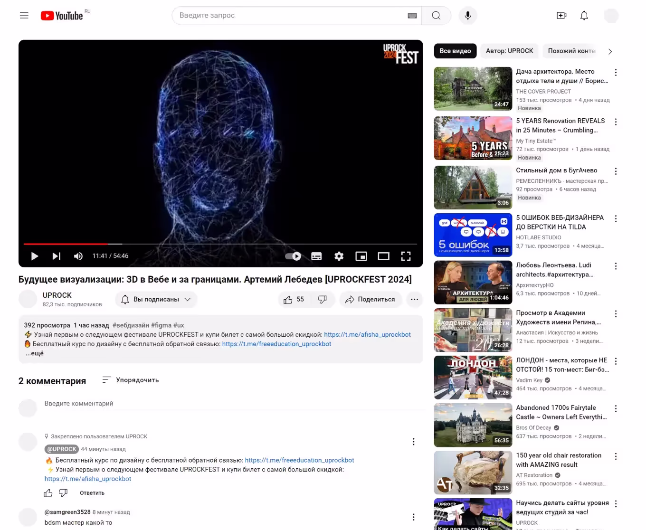Click the 'Поделиться' share button
The image size is (646, 530).
pyautogui.click(x=370, y=300)
